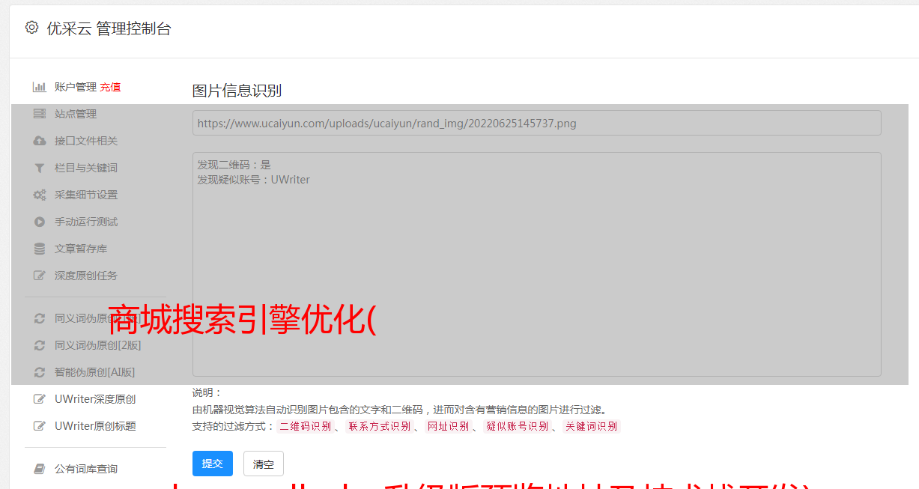
Task: Click the 二维码识别 tag
Action: tap(306, 426)
